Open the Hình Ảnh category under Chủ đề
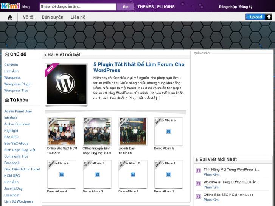275x206 pixels. pyautogui.click(x=11, y=71)
